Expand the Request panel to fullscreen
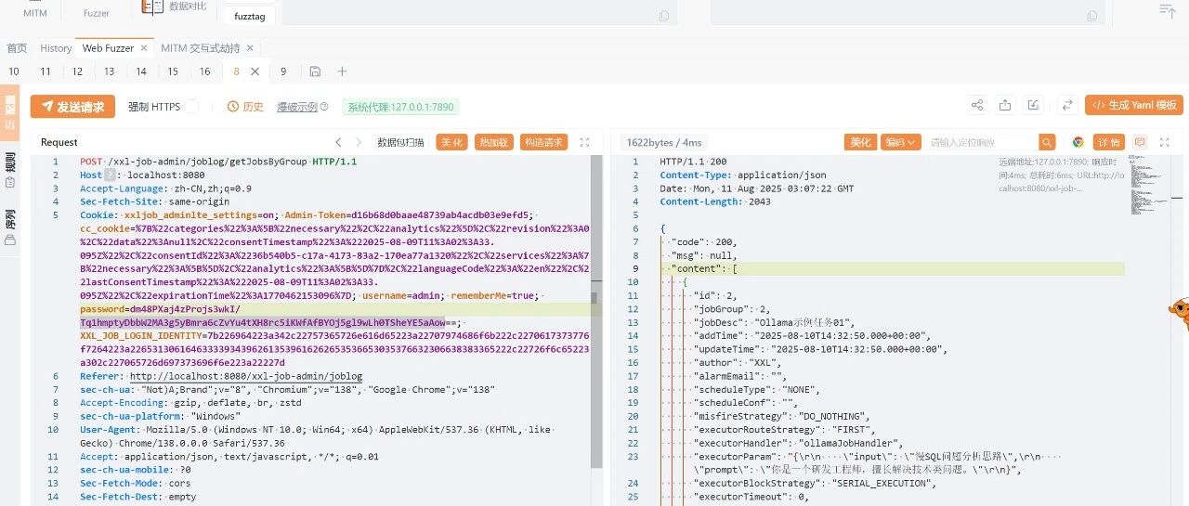Screen dimensions: 1189x506 (x=584, y=142)
